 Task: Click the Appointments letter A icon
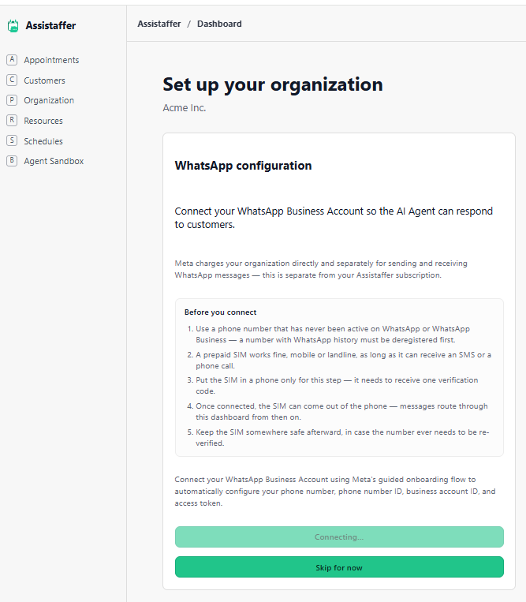pos(12,59)
